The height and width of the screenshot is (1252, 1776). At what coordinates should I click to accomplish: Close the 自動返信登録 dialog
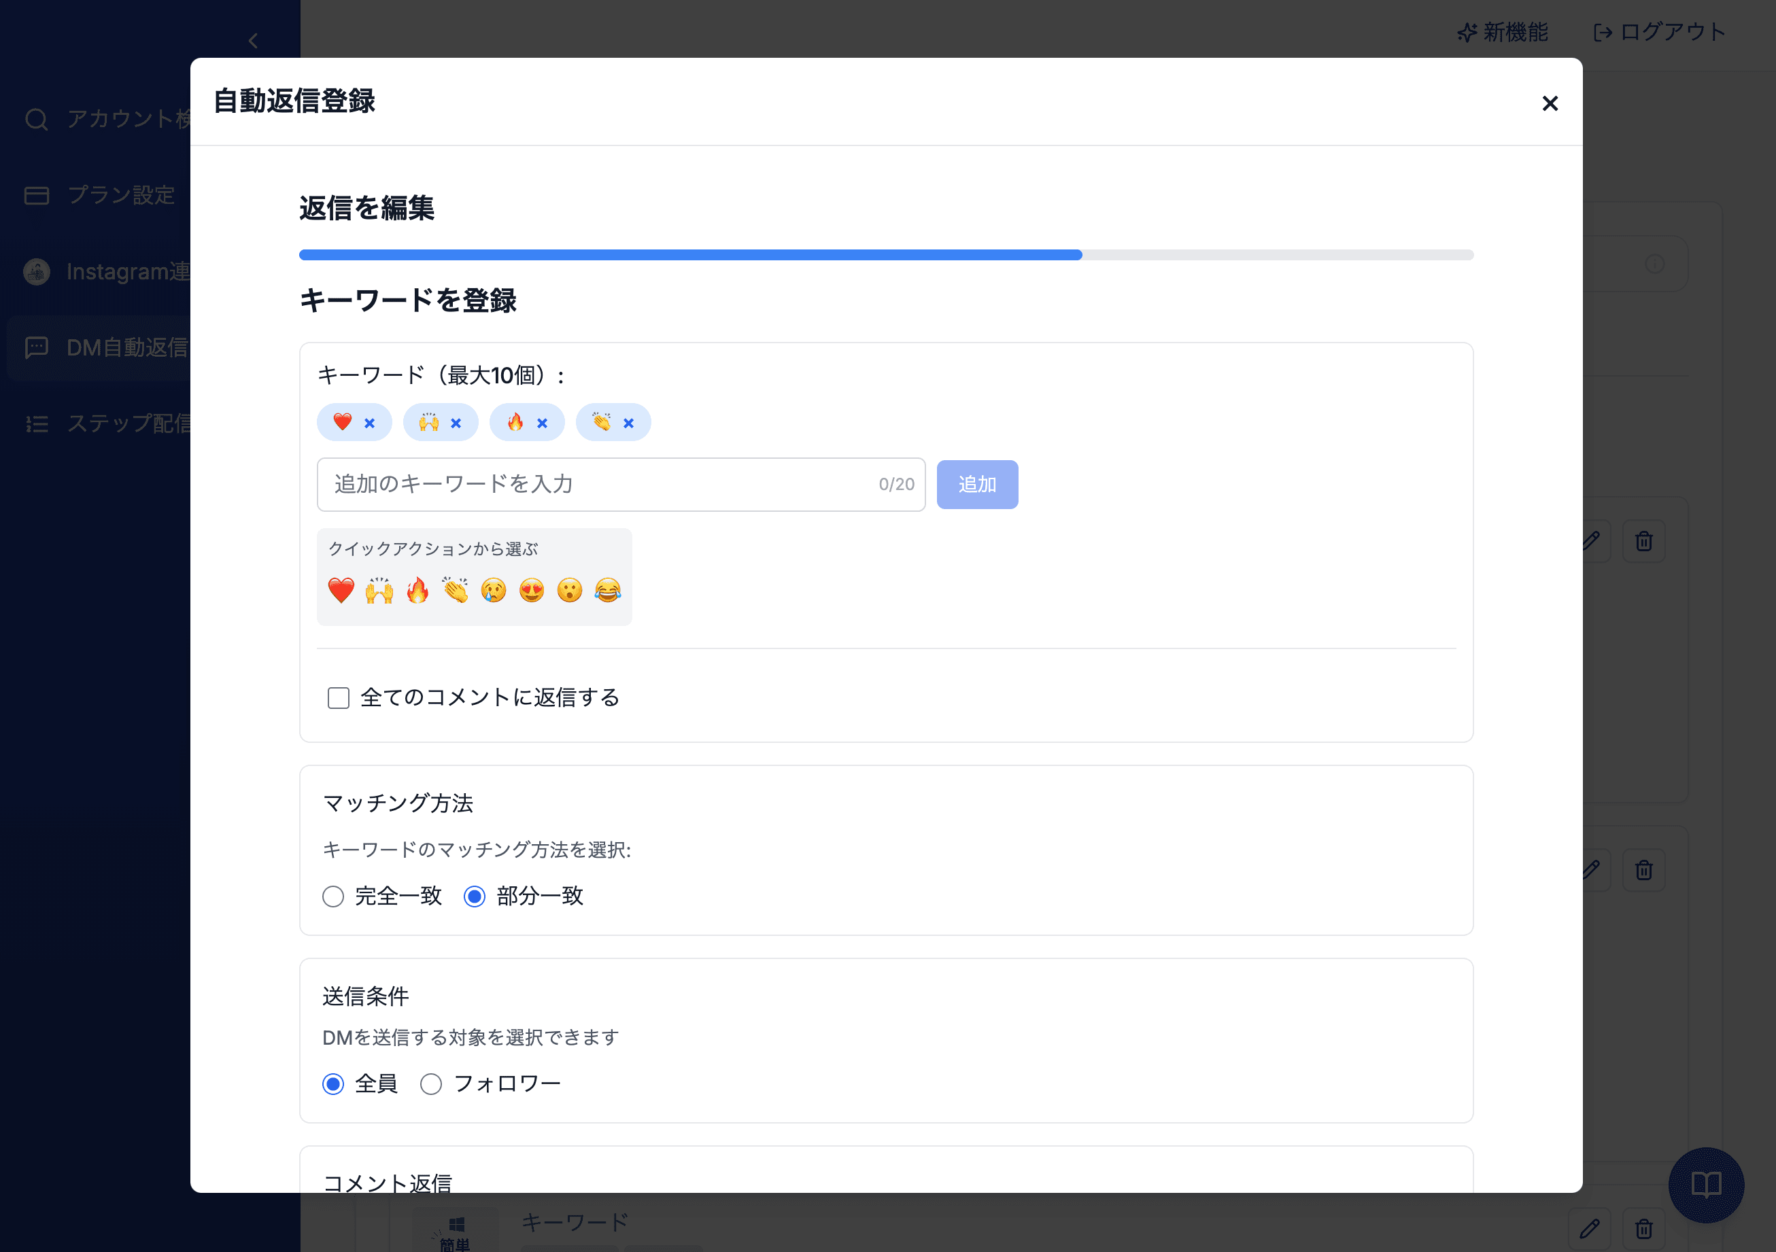[1550, 103]
